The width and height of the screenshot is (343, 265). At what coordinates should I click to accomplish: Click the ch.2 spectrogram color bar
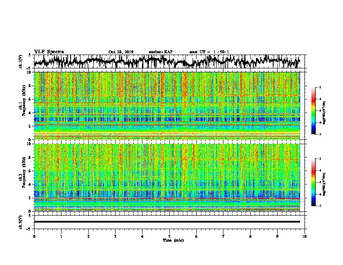coord(313,182)
